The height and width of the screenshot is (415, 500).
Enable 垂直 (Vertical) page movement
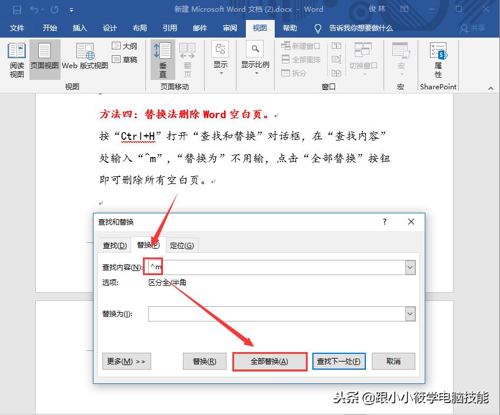[163, 59]
